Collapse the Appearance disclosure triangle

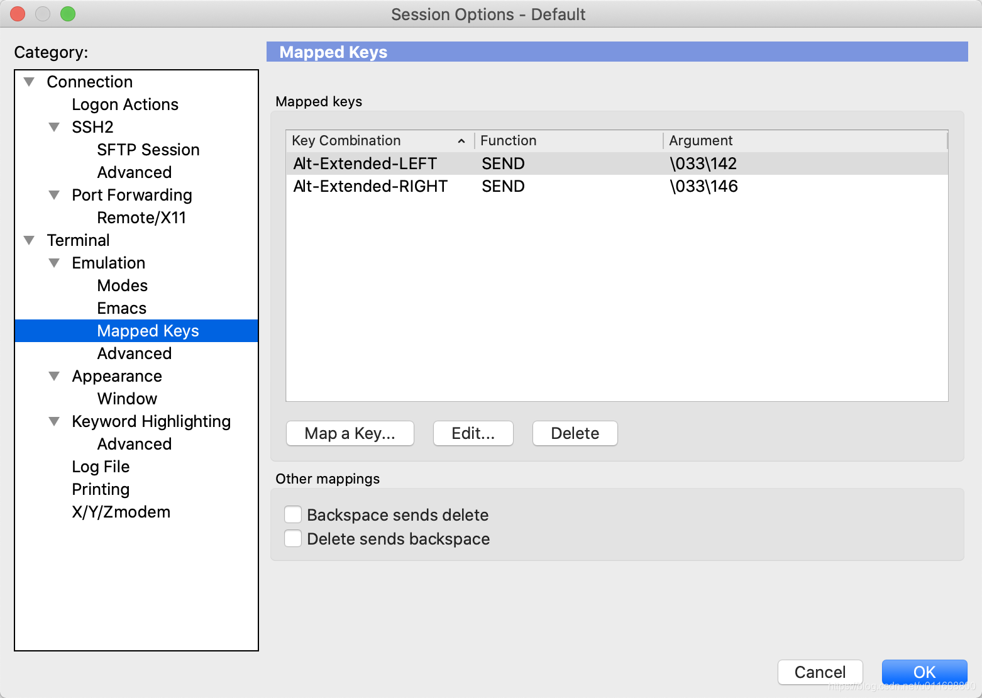(x=54, y=376)
